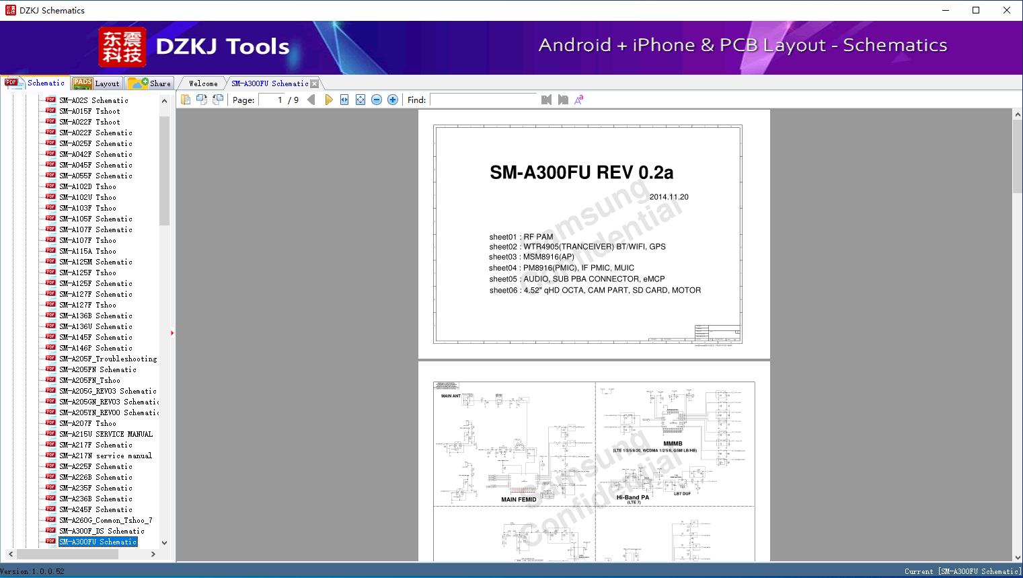Image resolution: width=1023 pixels, height=578 pixels.
Task: Find the next search match
Action: tap(563, 100)
